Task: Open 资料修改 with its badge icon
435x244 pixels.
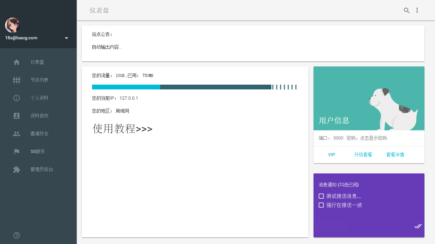Action: pyautogui.click(x=16, y=116)
